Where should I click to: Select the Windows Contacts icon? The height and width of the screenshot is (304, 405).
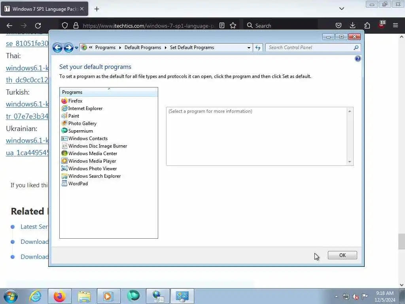pos(64,138)
